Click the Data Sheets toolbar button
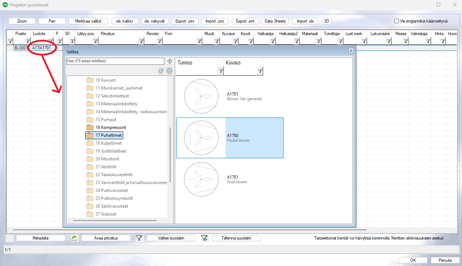This screenshot has width=462, height=266. pyautogui.click(x=275, y=21)
